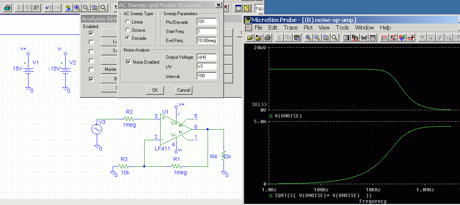
Task: Click the Undo icon in schematic toolbar
Action: (48, 8)
